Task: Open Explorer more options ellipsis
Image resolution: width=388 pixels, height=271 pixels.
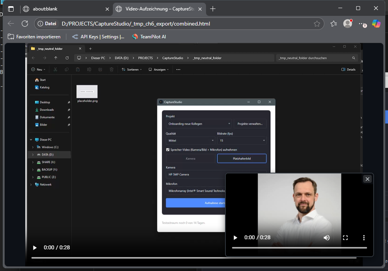Action: tap(178, 70)
